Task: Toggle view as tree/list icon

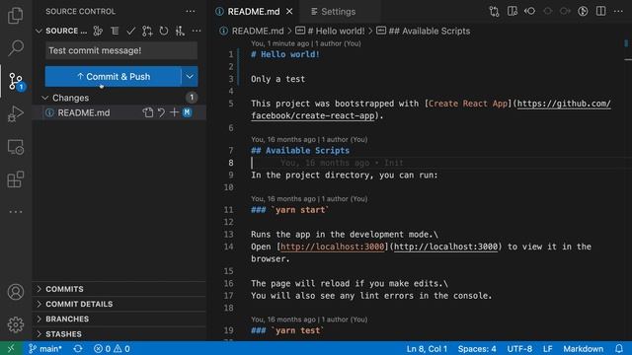Action: pos(115,31)
